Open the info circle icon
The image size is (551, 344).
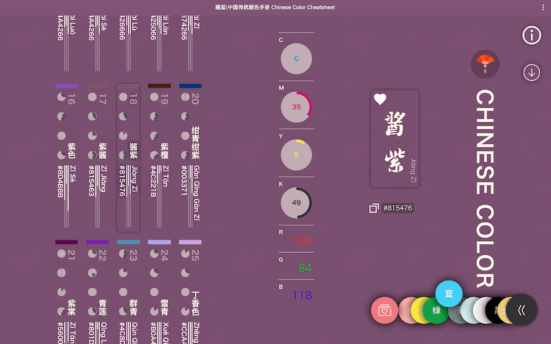pyautogui.click(x=531, y=35)
